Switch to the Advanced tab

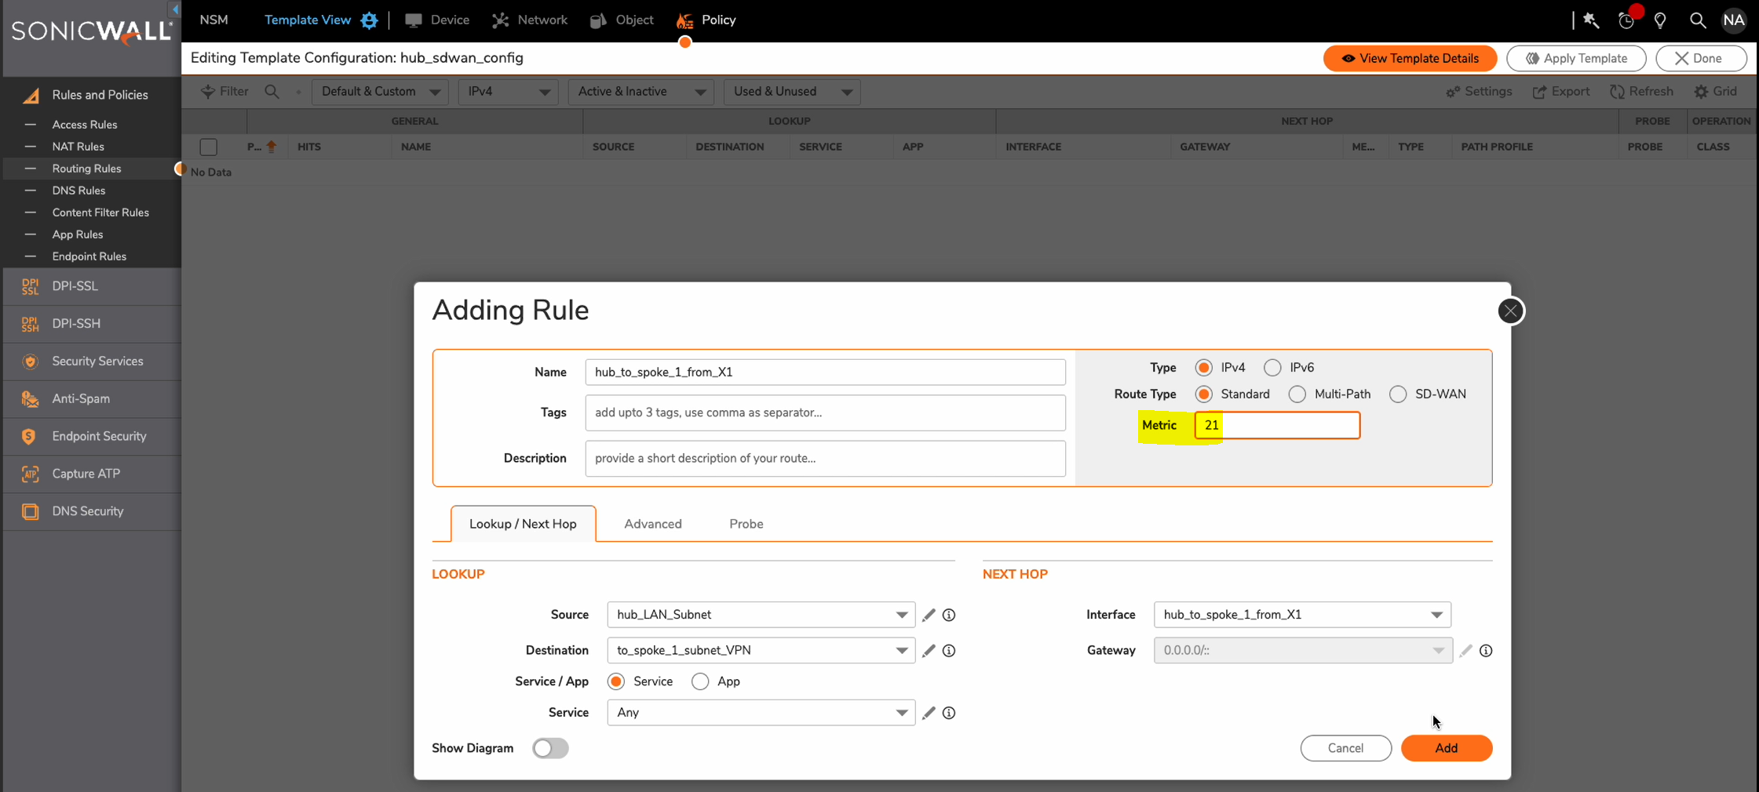pos(652,524)
